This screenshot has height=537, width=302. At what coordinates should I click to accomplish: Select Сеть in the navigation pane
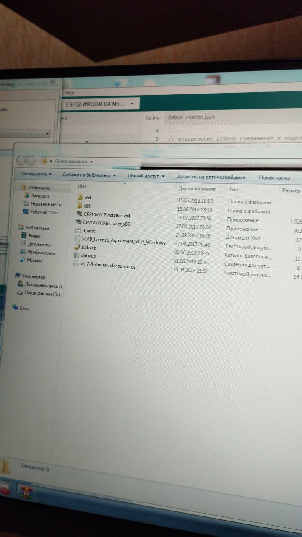point(24,308)
